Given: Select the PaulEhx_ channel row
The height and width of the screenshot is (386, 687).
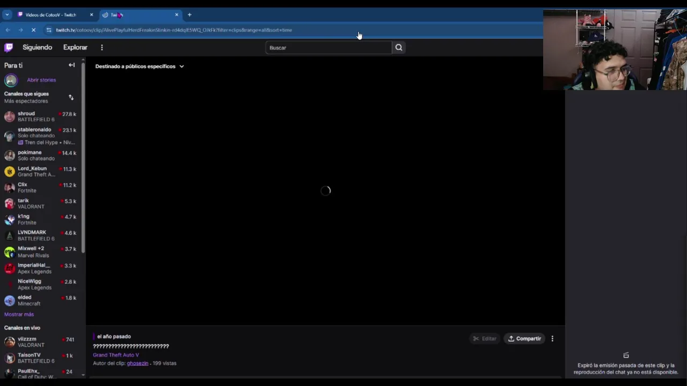Looking at the screenshot, I should 42,373.
